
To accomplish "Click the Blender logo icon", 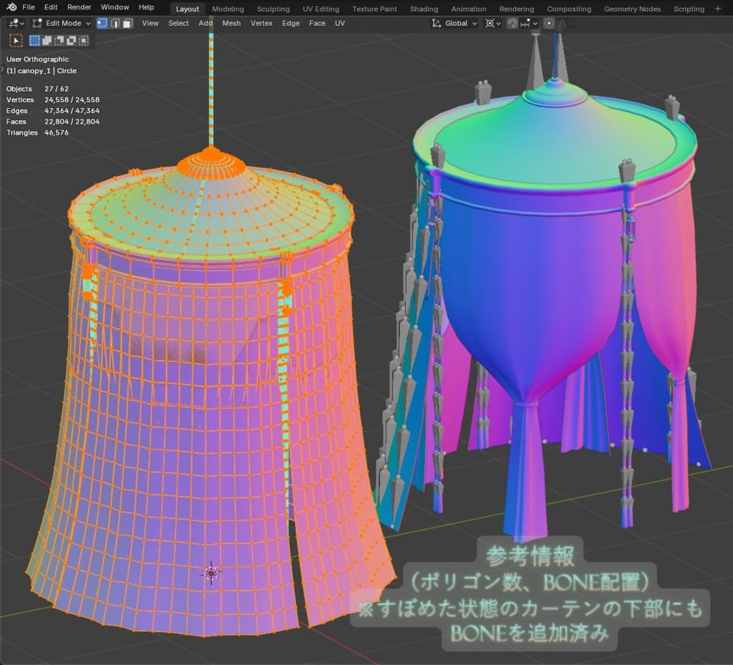I will pyautogui.click(x=11, y=8).
